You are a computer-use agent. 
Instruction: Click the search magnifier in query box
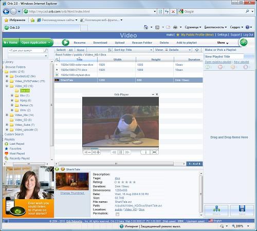pyautogui.click(x=46, y=50)
